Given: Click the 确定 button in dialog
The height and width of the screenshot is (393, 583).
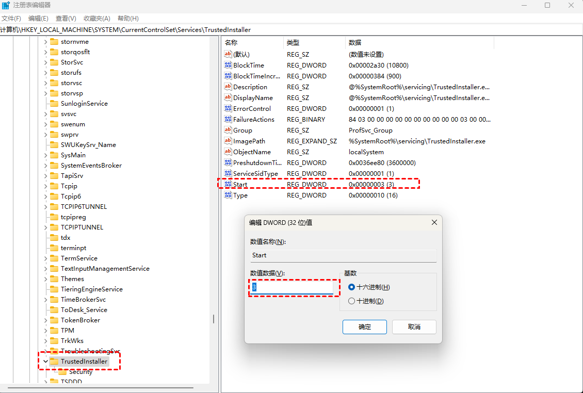Looking at the screenshot, I should [x=364, y=327].
